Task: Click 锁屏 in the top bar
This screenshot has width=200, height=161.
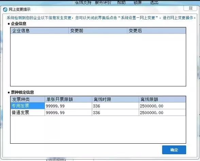Action: click(x=137, y=2)
